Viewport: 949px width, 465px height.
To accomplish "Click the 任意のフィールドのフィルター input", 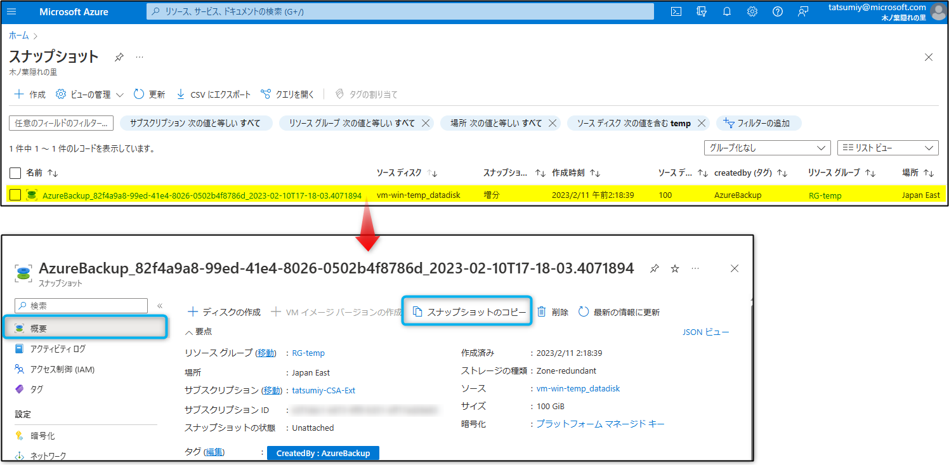I will pos(62,123).
